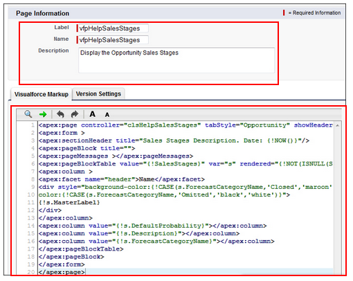The width and height of the screenshot is (353, 281).
Task: Click the editor scrollbar up arrow
Action: (x=337, y=125)
